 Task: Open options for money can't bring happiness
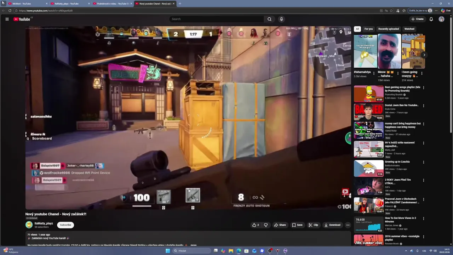(x=424, y=124)
